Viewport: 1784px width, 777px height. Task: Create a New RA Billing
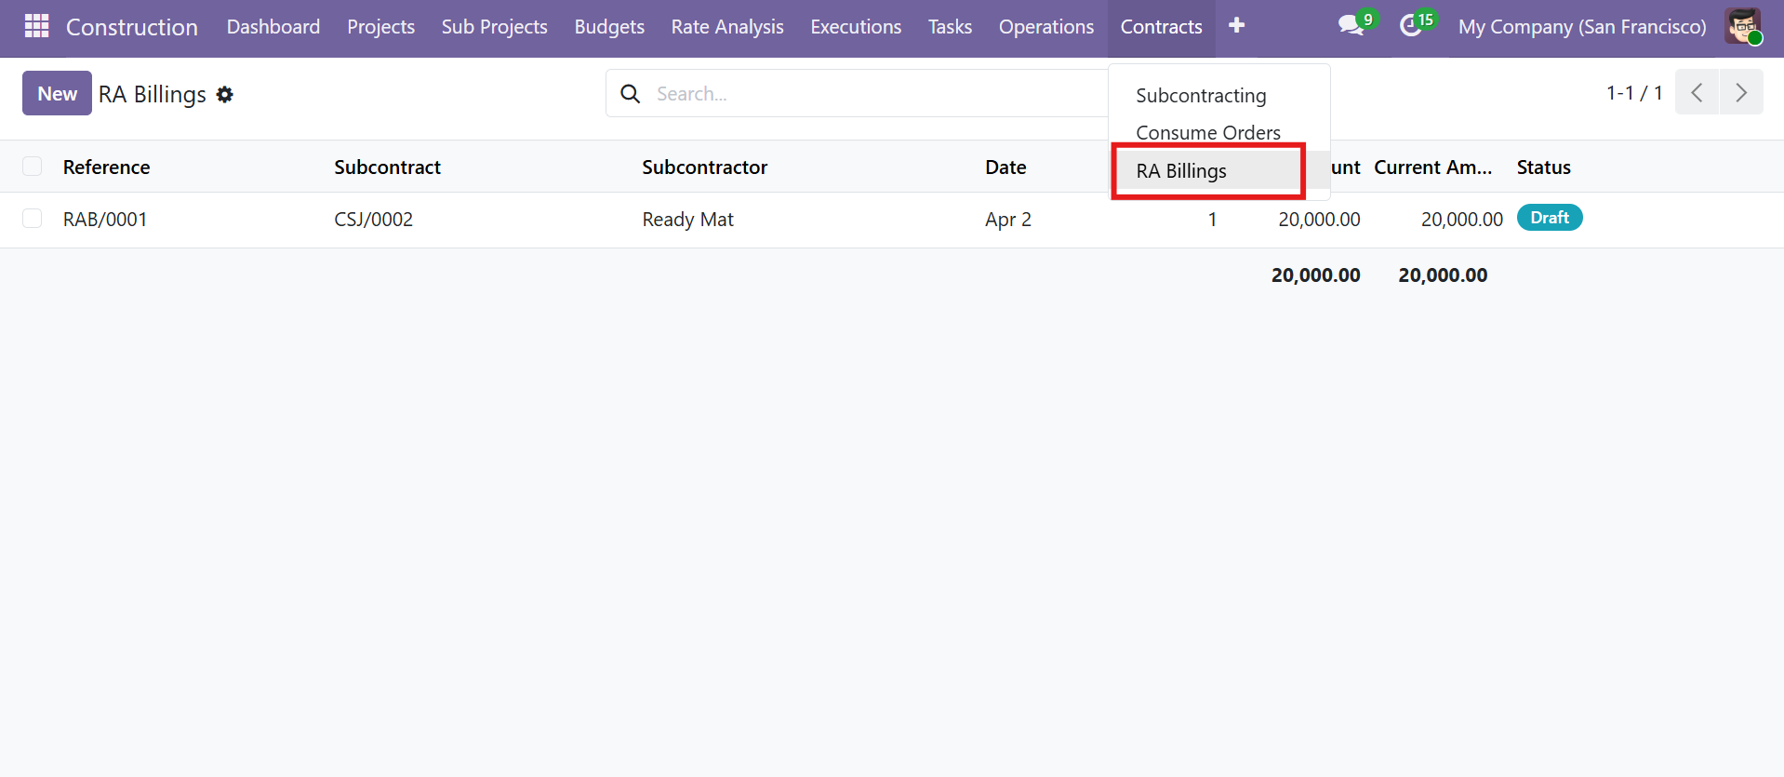(x=57, y=94)
